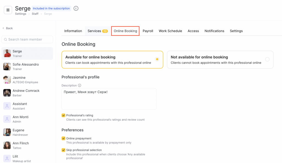This screenshot has height=163, width=282.
Task: Click the Description info tooltip icon
Action: 80,85
